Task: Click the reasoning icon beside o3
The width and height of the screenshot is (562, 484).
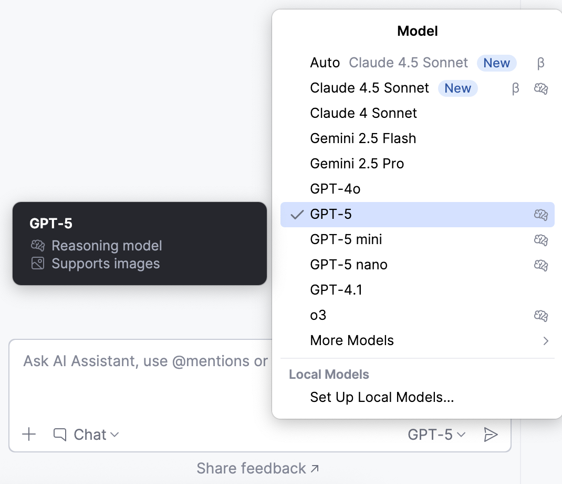Action: (541, 315)
